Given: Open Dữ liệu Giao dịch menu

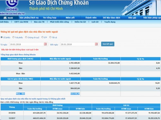Looking at the screenshot, I should click(x=111, y=18).
